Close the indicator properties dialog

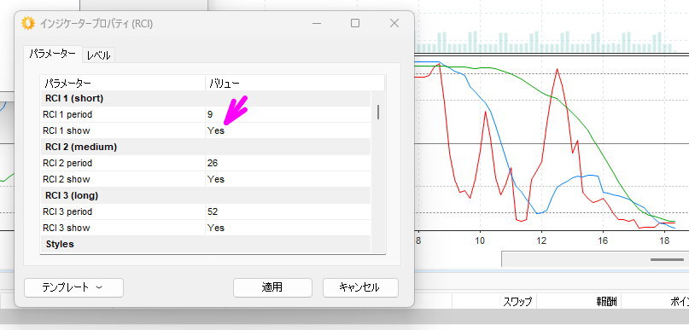(x=394, y=23)
